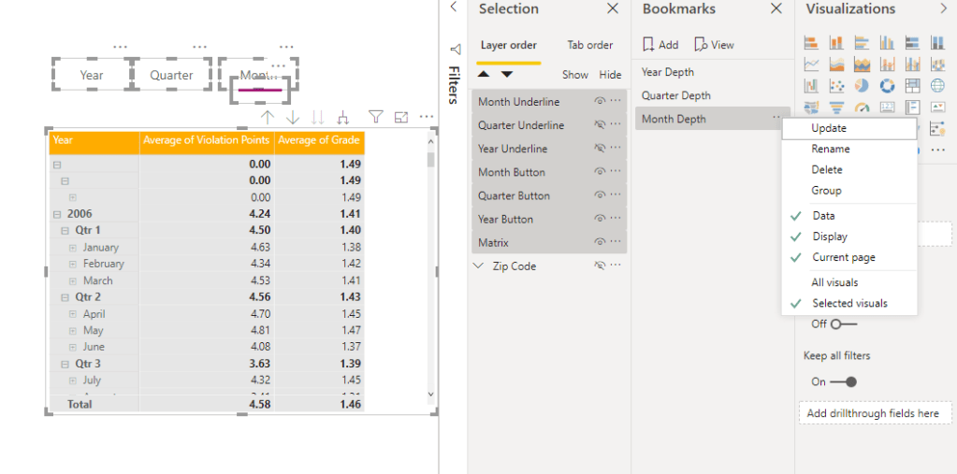957x474 pixels.
Task: Select Update in bookmark context menu
Action: pos(829,129)
